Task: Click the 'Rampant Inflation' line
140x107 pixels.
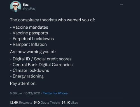Action: pos(28,44)
